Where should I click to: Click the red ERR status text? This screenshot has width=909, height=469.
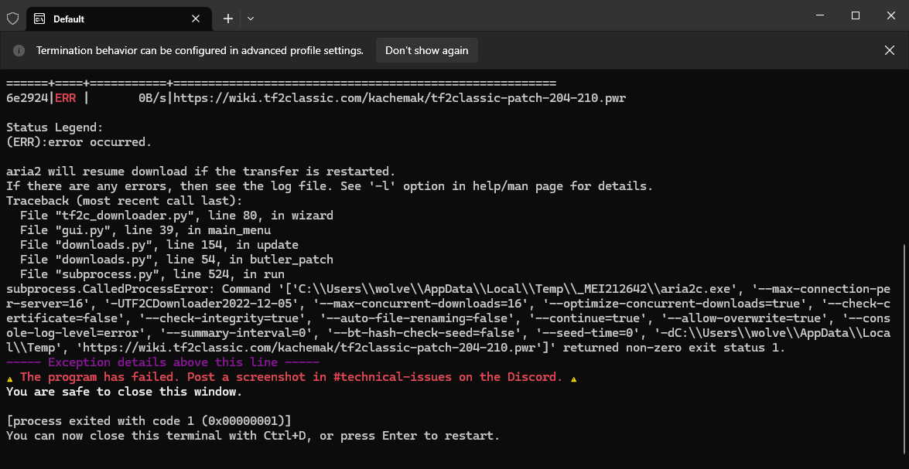[66, 97]
